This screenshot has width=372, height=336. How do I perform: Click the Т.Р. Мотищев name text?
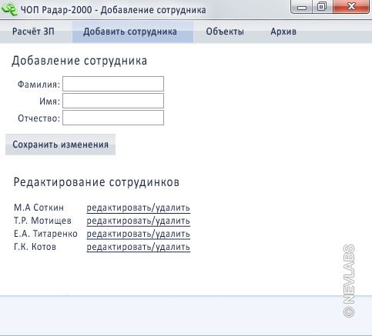(x=42, y=221)
